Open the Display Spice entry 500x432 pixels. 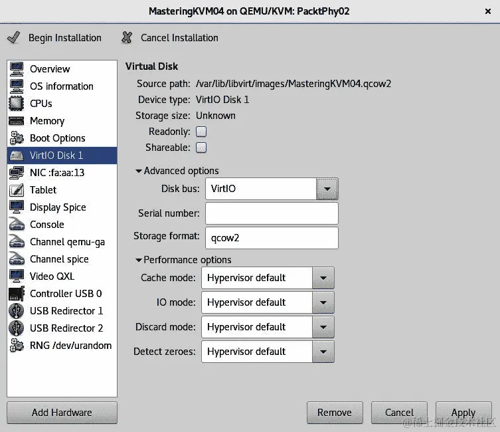(62, 207)
